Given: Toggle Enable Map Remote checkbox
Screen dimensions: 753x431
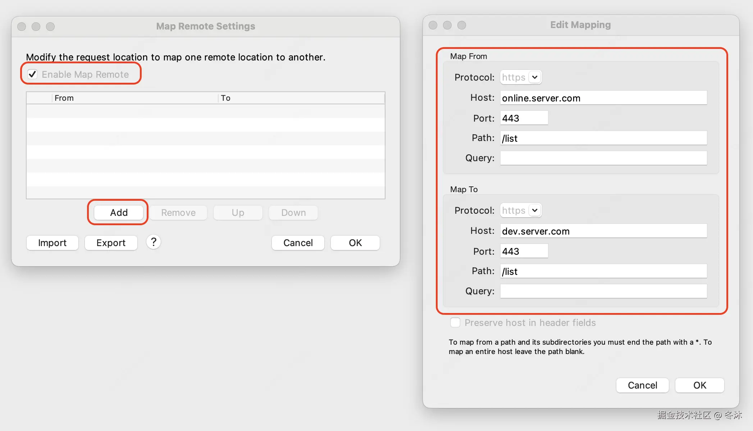Looking at the screenshot, I should click(33, 74).
